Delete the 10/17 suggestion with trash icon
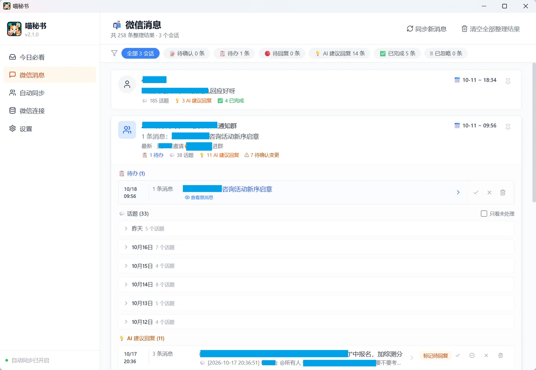 pos(500,355)
